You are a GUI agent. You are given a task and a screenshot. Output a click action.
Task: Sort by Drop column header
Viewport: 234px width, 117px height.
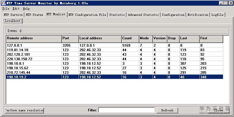pos(173,39)
